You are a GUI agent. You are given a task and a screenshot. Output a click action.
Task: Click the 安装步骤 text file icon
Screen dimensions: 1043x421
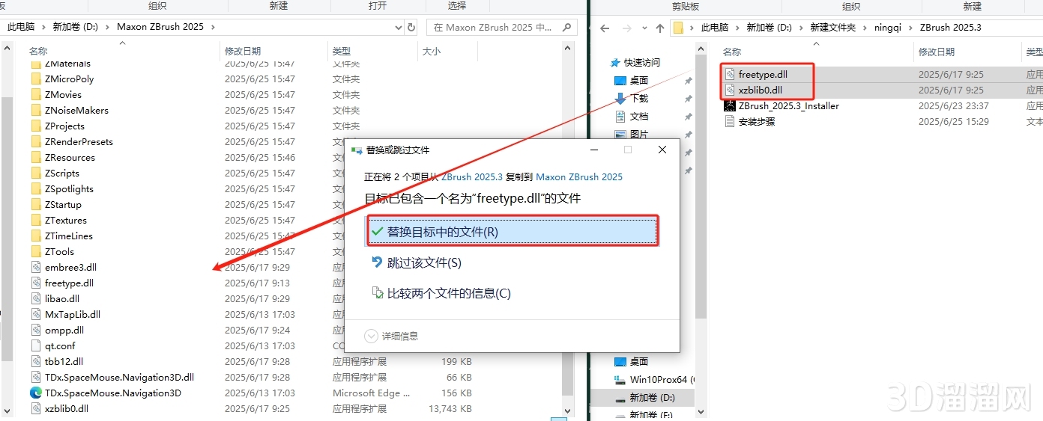point(731,122)
